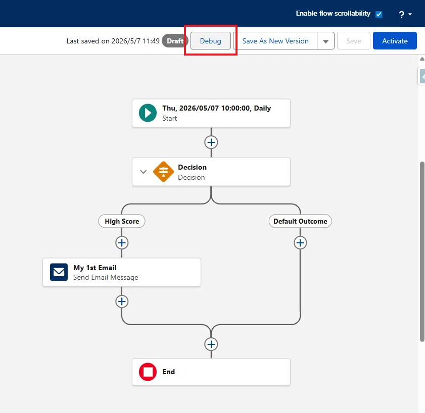Click the Send Email Message subtitle
Image resolution: width=425 pixels, height=413 pixels.
pos(106,277)
